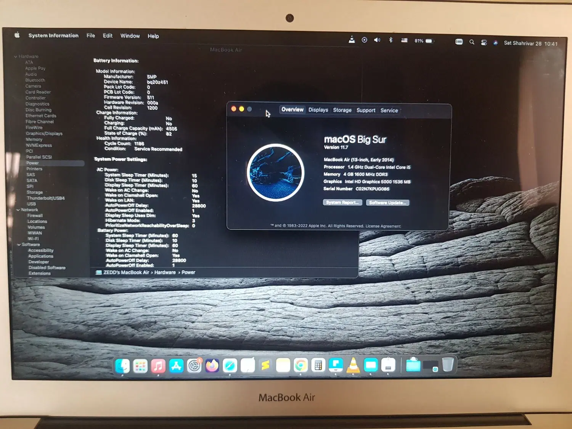Click the date and time in the menu bar

530,43
